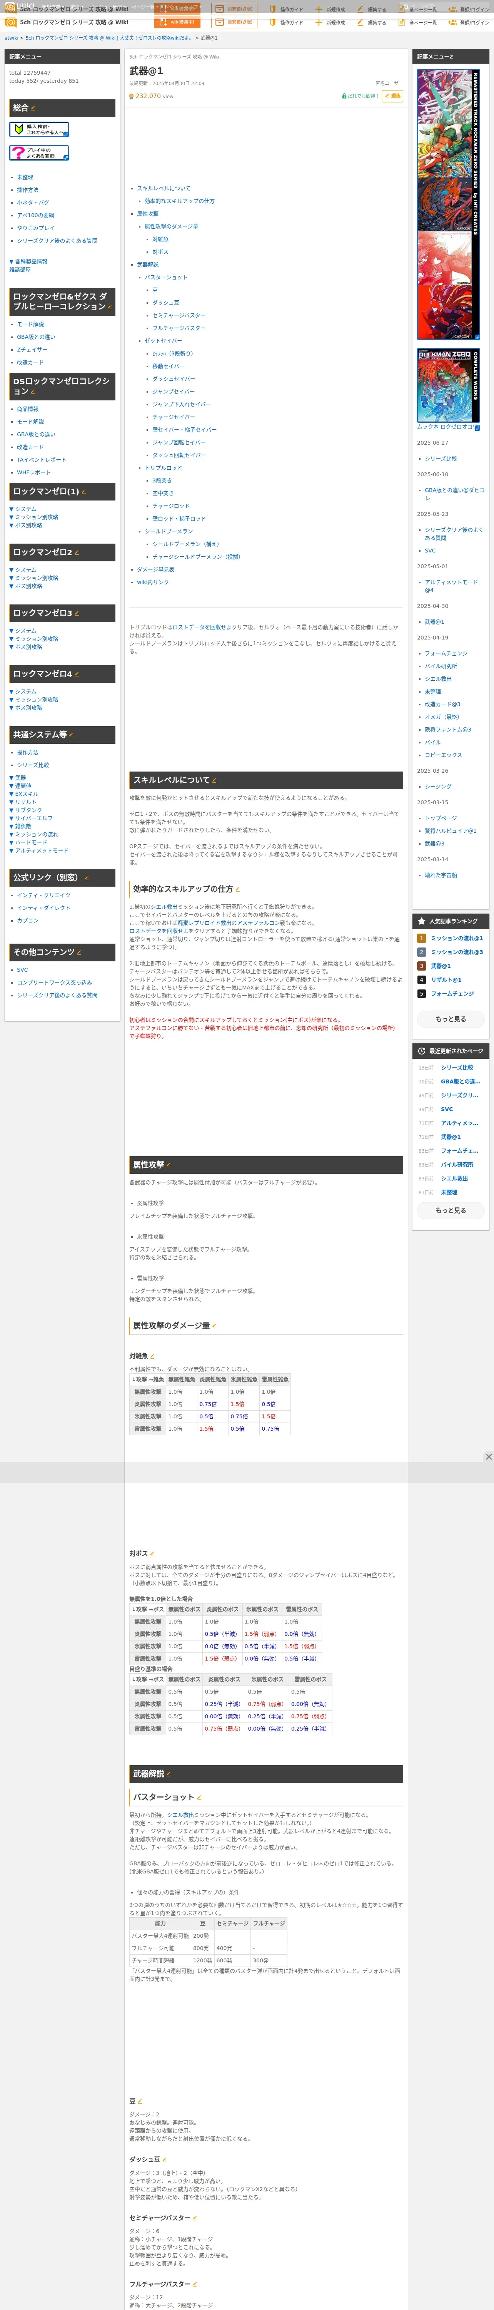Click the atwiki breadcrumb link

click(12, 38)
